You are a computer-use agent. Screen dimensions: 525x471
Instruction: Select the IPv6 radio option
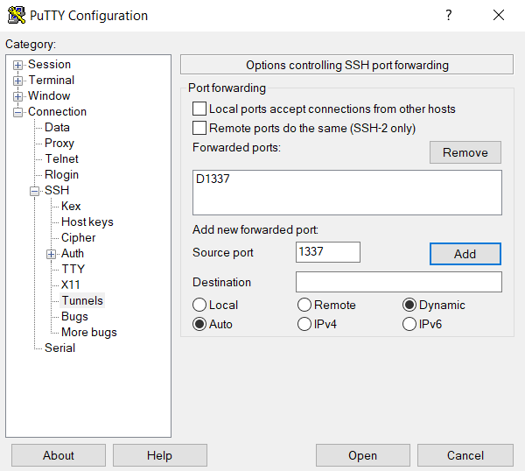(409, 325)
